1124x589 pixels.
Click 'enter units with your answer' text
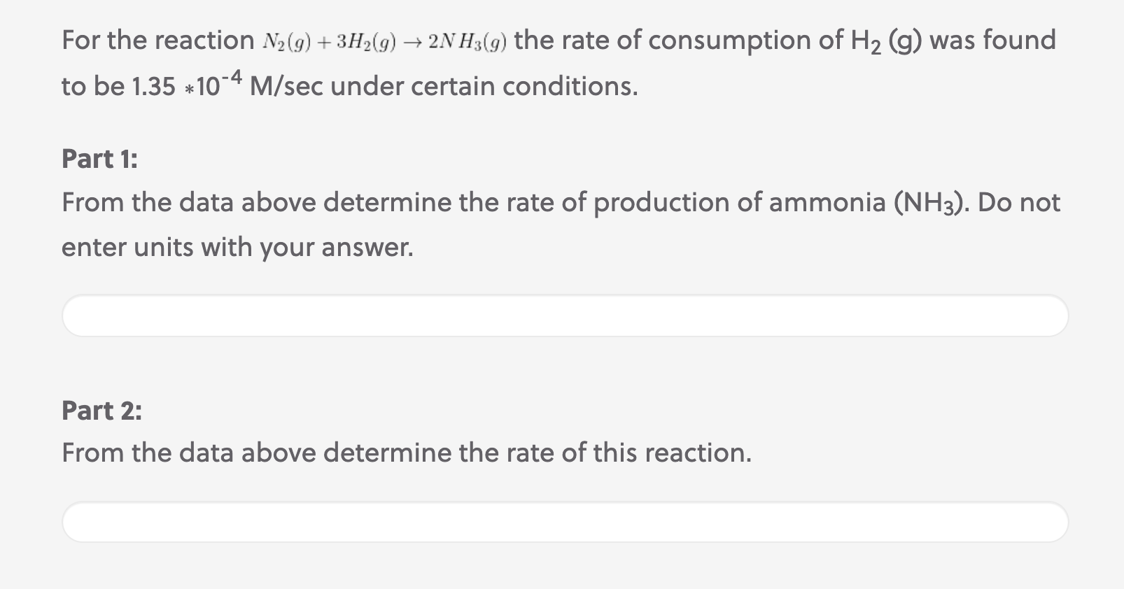point(237,247)
